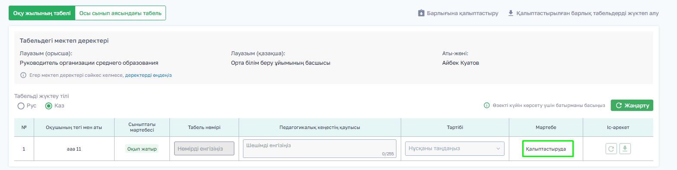Click the Мәртебе column header
Image resolution: width=677 pixels, height=170 pixels.
tap(546, 127)
